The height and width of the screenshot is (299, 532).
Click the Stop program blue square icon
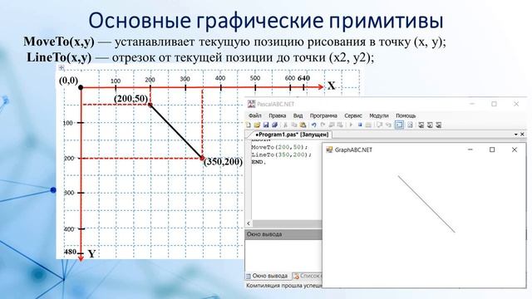pyautogui.click(x=360, y=125)
